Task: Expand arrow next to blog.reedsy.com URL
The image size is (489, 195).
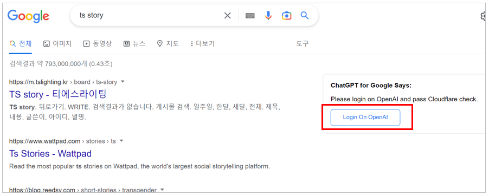Action: pos(162,190)
